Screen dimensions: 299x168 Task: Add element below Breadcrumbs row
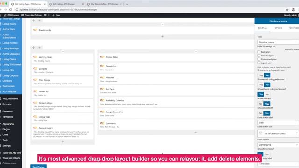coord(162,36)
